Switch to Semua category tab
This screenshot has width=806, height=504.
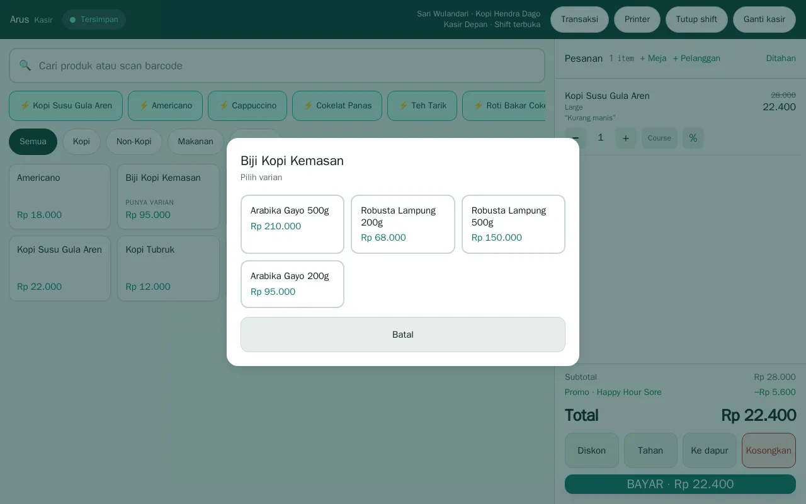coord(33,142)
